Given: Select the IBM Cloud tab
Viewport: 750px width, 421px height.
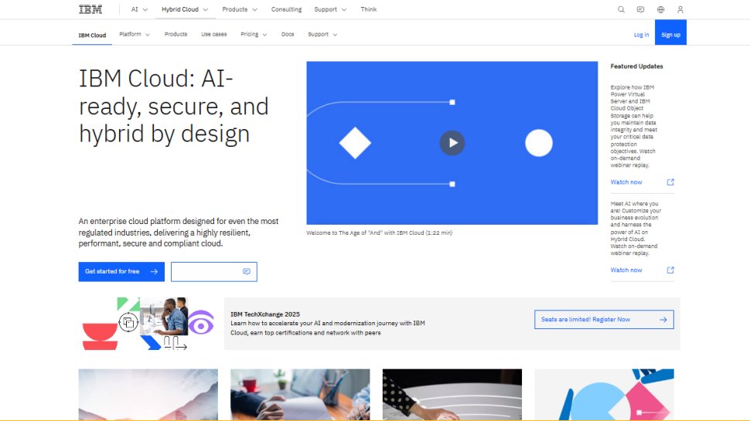Looking at the screenshot, I should point(92,35).
